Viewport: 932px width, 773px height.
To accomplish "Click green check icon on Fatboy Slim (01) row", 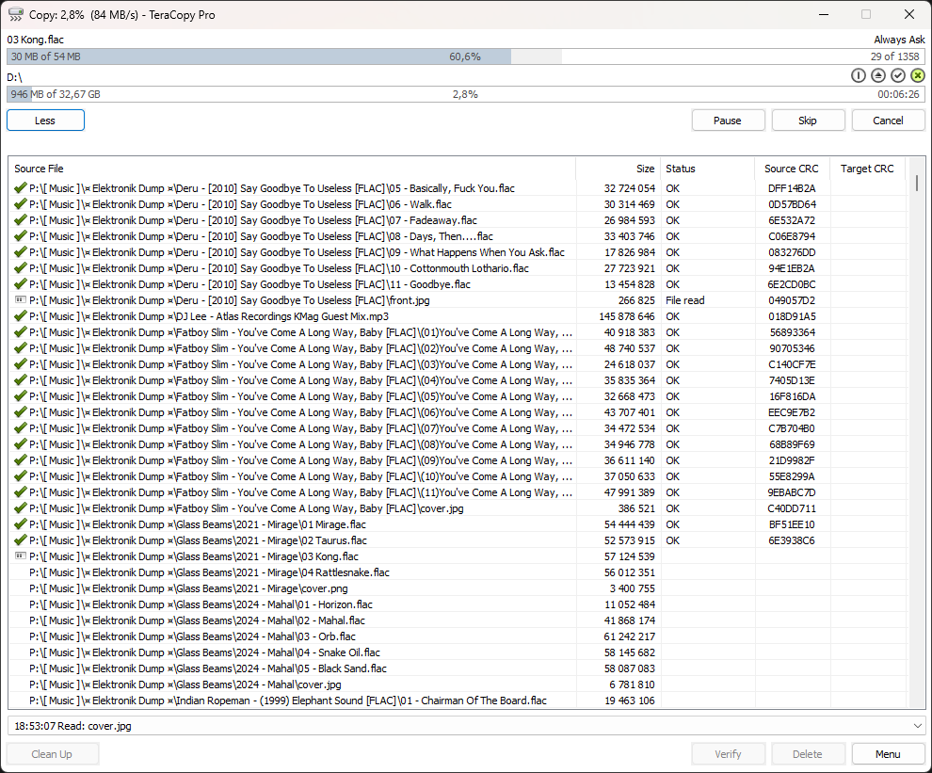I will [20, 331].
